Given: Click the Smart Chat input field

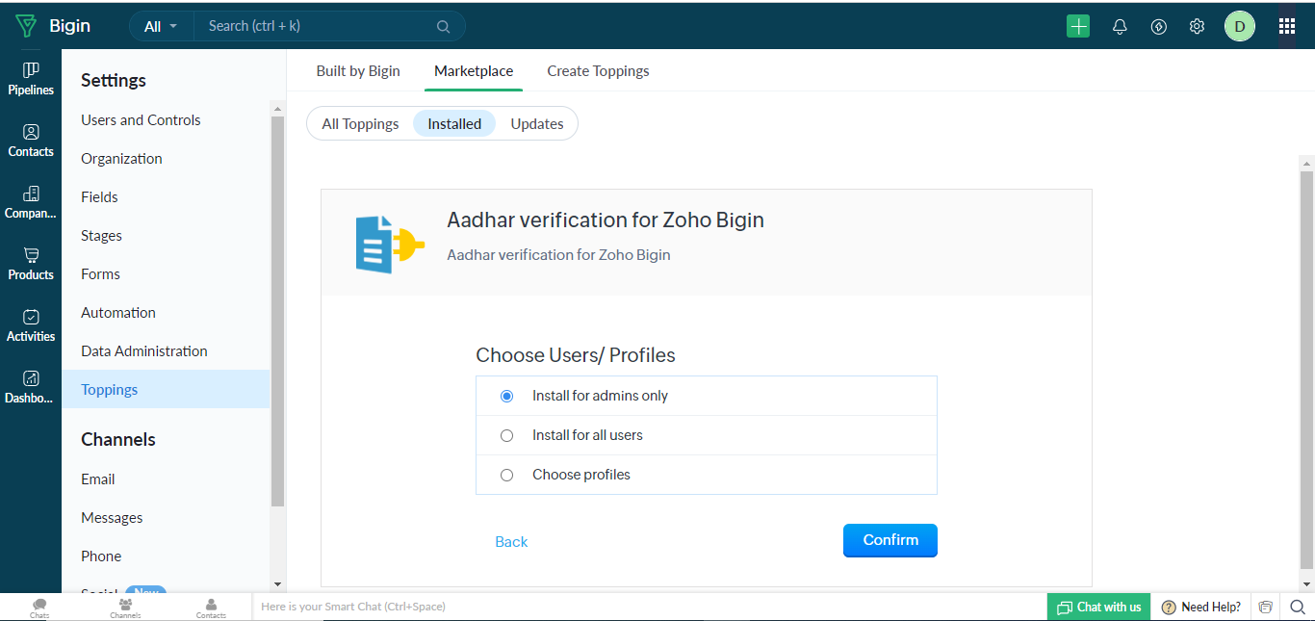Looking at the screenshot, I should [x=649, y=608].
